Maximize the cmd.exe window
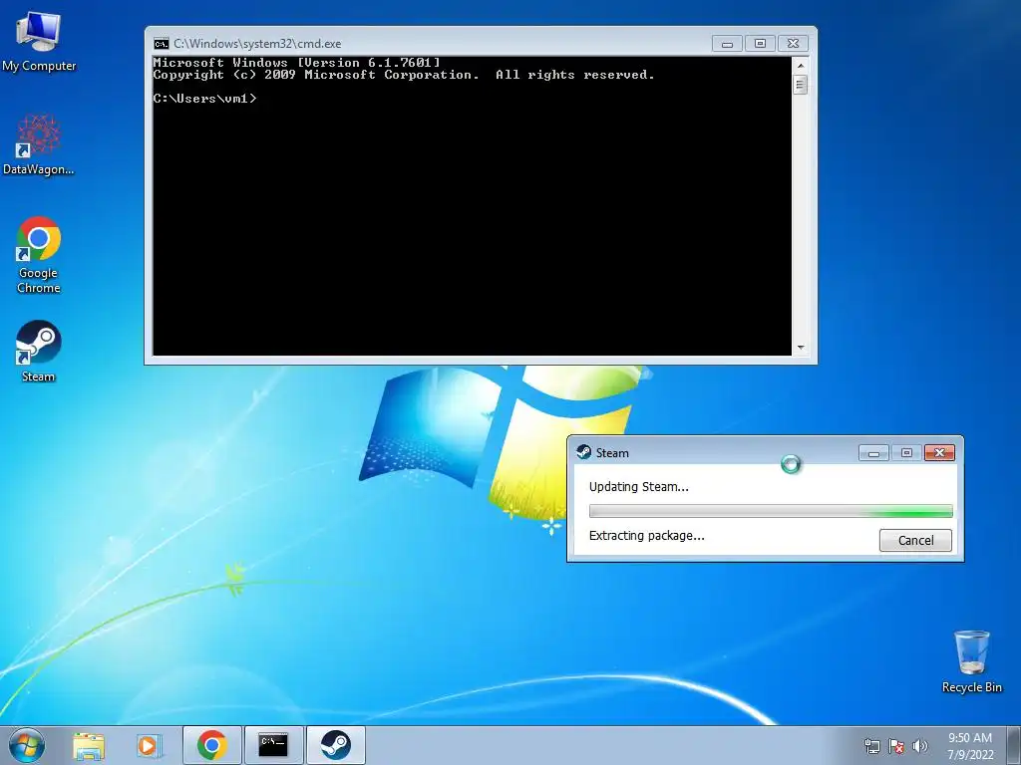Screen dimensions: 1021x765 pos(760,44)
